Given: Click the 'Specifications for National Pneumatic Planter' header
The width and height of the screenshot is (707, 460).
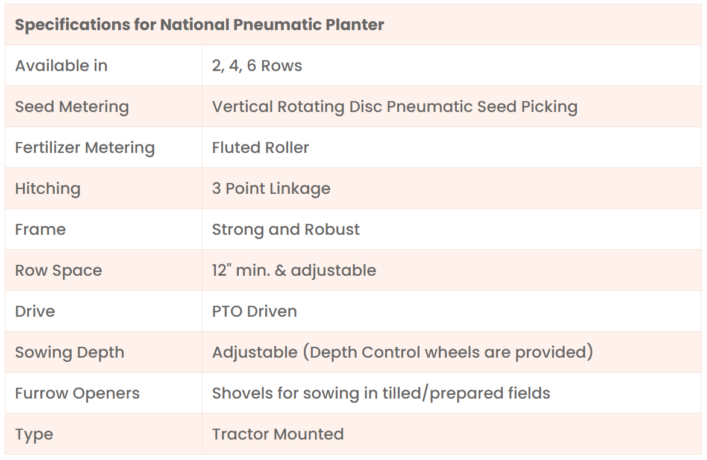Looking at the screenshot, I should click(200, 25).
